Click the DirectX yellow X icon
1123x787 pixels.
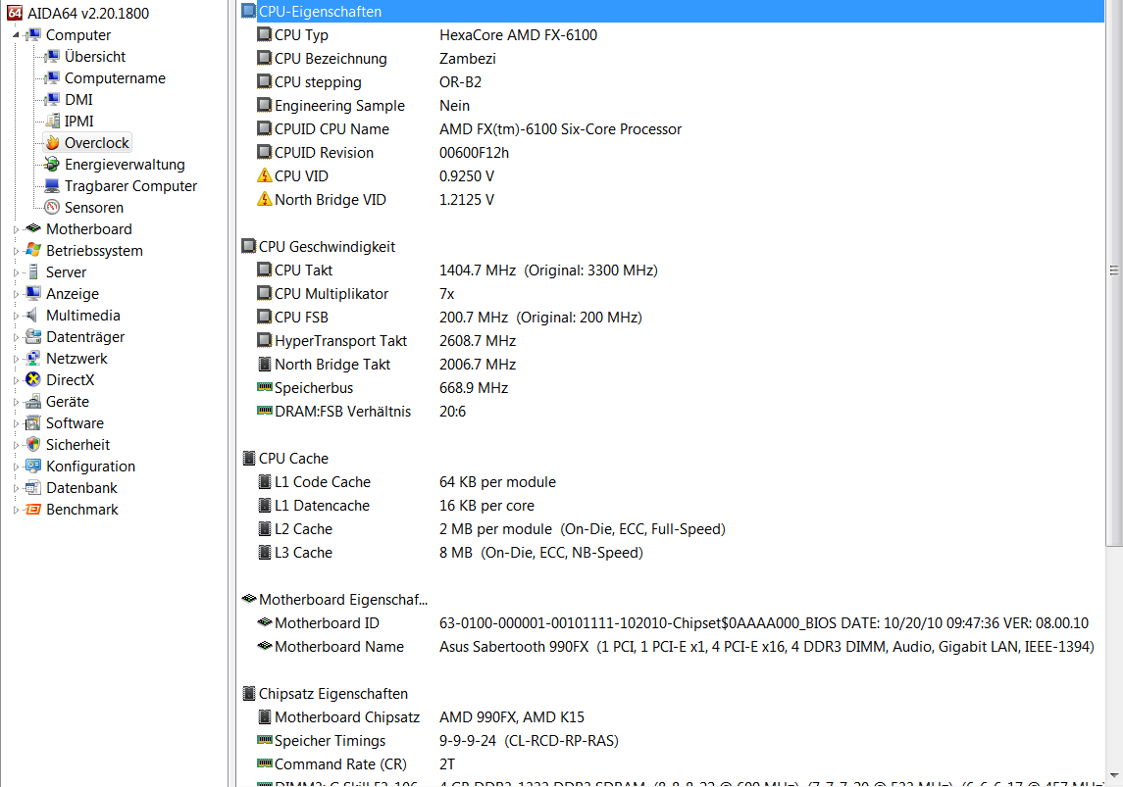tap(33, 379)
